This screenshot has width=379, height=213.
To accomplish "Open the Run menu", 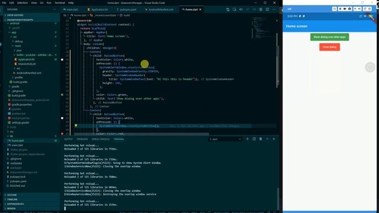I will point(49,2).
